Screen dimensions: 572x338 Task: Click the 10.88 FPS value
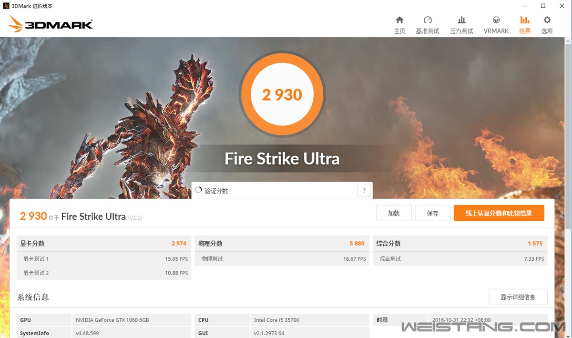click(x=176, y=273)
